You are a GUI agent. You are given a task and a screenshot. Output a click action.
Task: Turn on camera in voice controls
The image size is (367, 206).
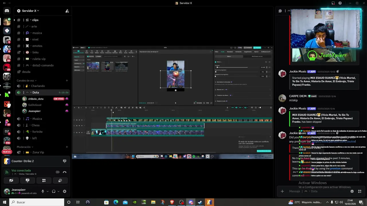point(11,181)
